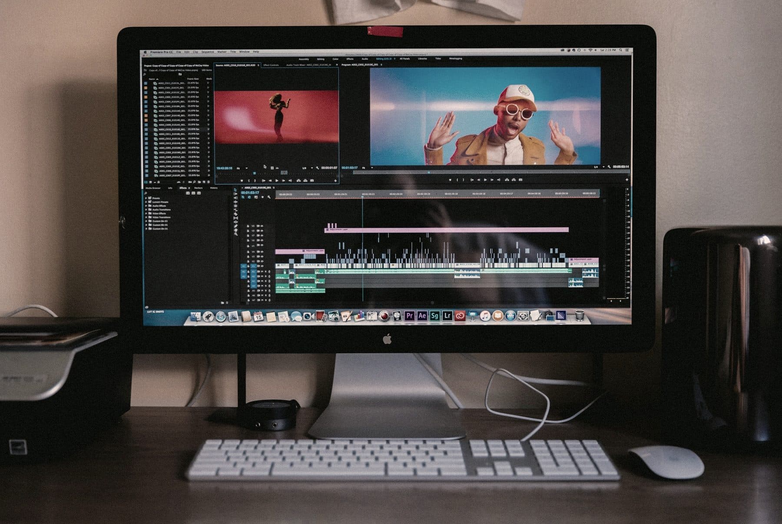Viewport: 782px width, 524px height.
Task: Open SpeedGrade from the Dock
Action: tap(434, 316)
